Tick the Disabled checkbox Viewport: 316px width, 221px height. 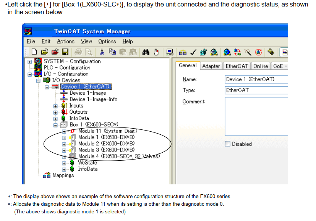coord(227,144)
